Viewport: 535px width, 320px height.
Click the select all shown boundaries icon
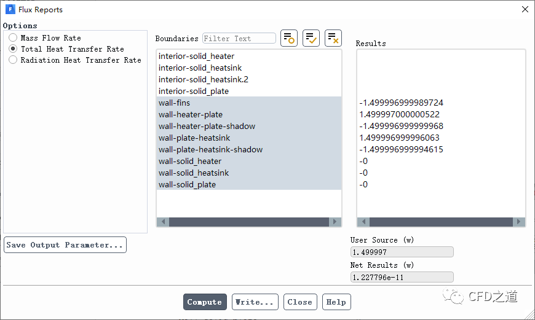pos(311,38)
